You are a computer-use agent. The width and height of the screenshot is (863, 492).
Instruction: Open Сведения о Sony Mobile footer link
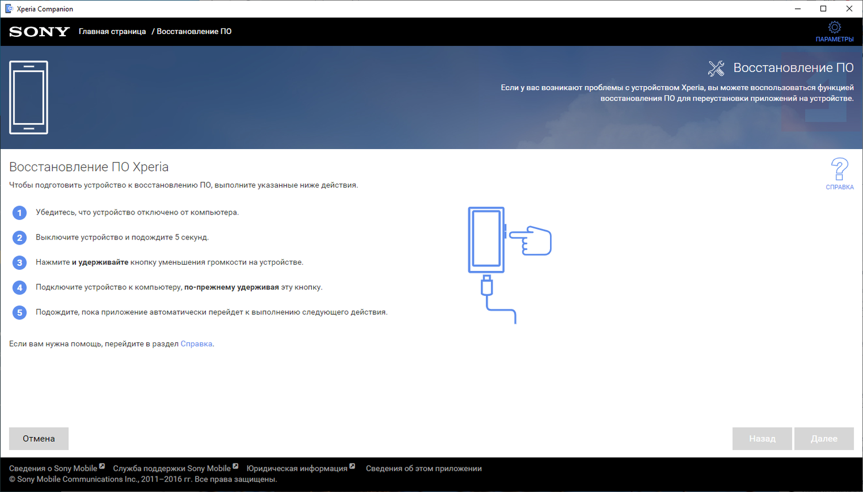53,468
